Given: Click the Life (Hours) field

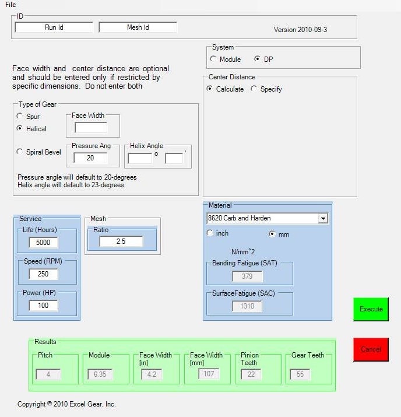Looking at the screenshot, I should coord(43,243).
